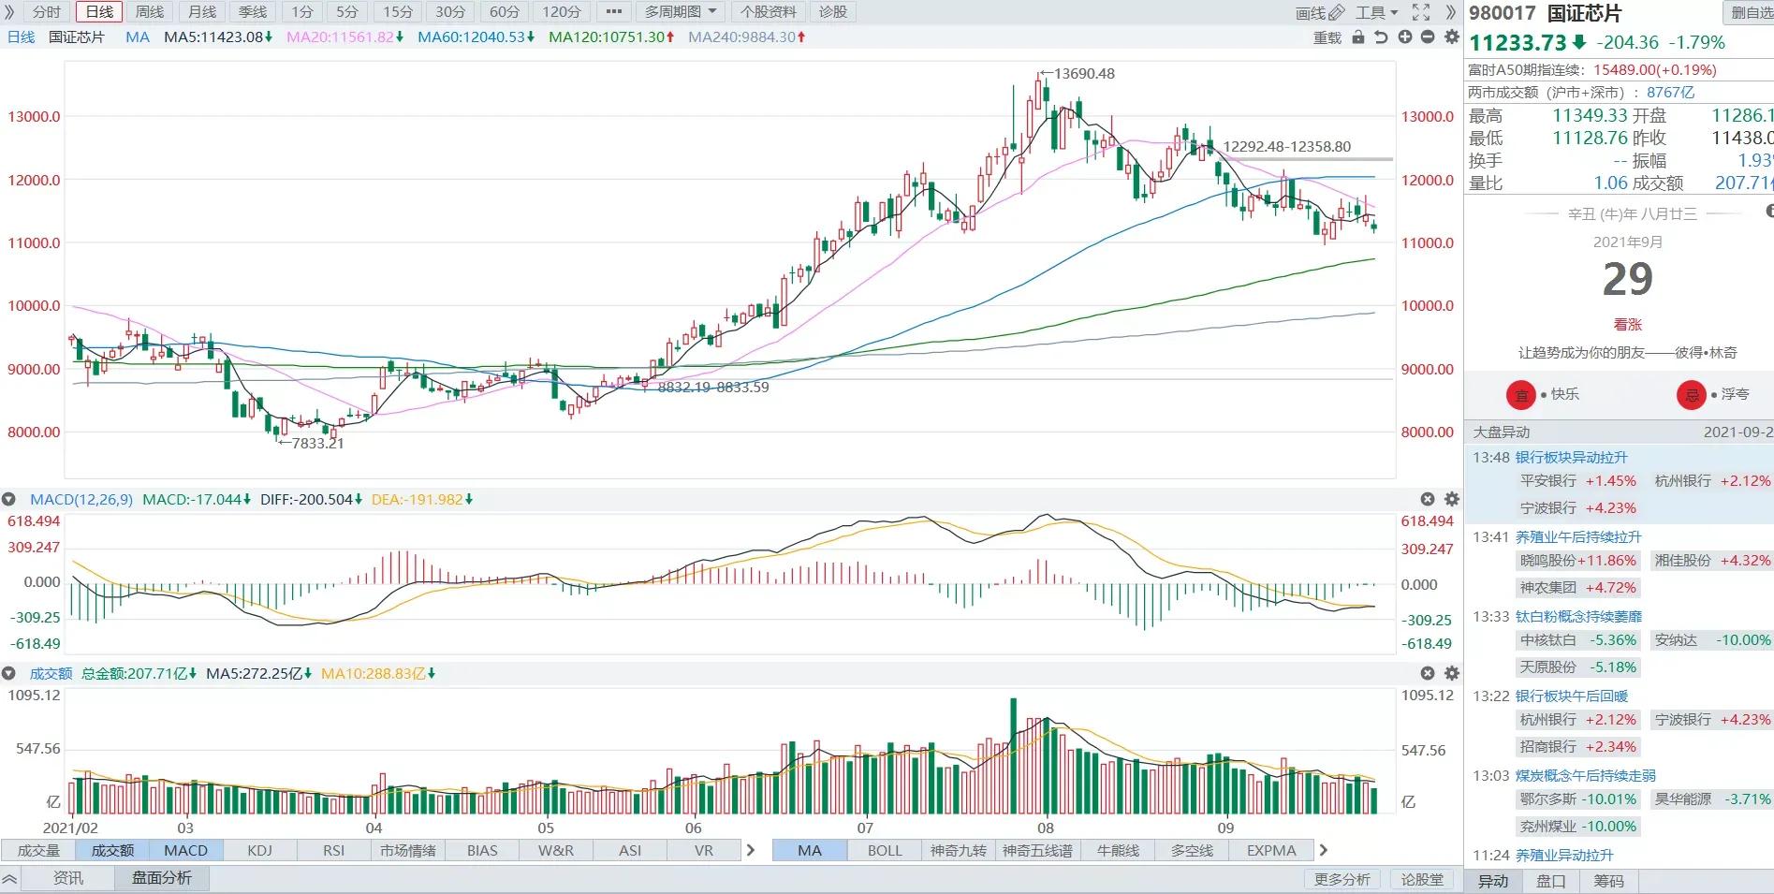Image resolution: width=1774 pixels, height=894 pixels.
Task: Click the double-chevron at toolbar far left
Action: click(10, 12)
